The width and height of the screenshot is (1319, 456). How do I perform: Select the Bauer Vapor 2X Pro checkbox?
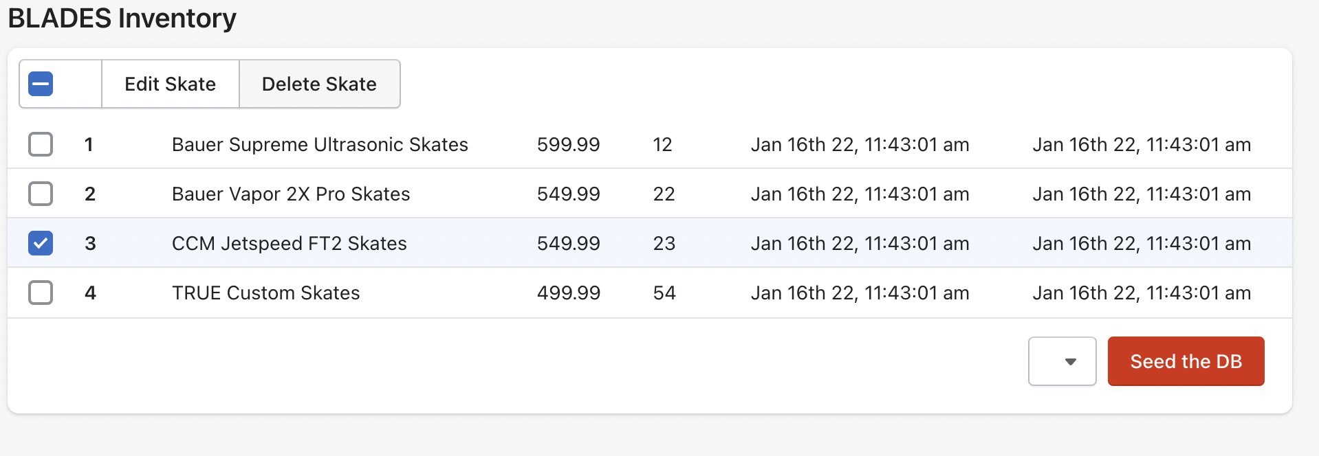pyautogui.click(x=41, y=194)
